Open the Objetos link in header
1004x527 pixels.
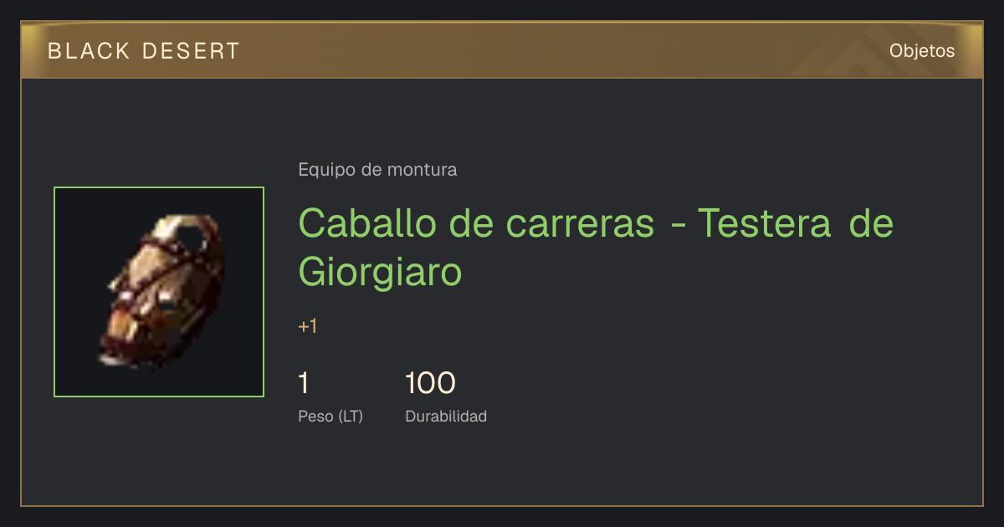click(922, 50)
